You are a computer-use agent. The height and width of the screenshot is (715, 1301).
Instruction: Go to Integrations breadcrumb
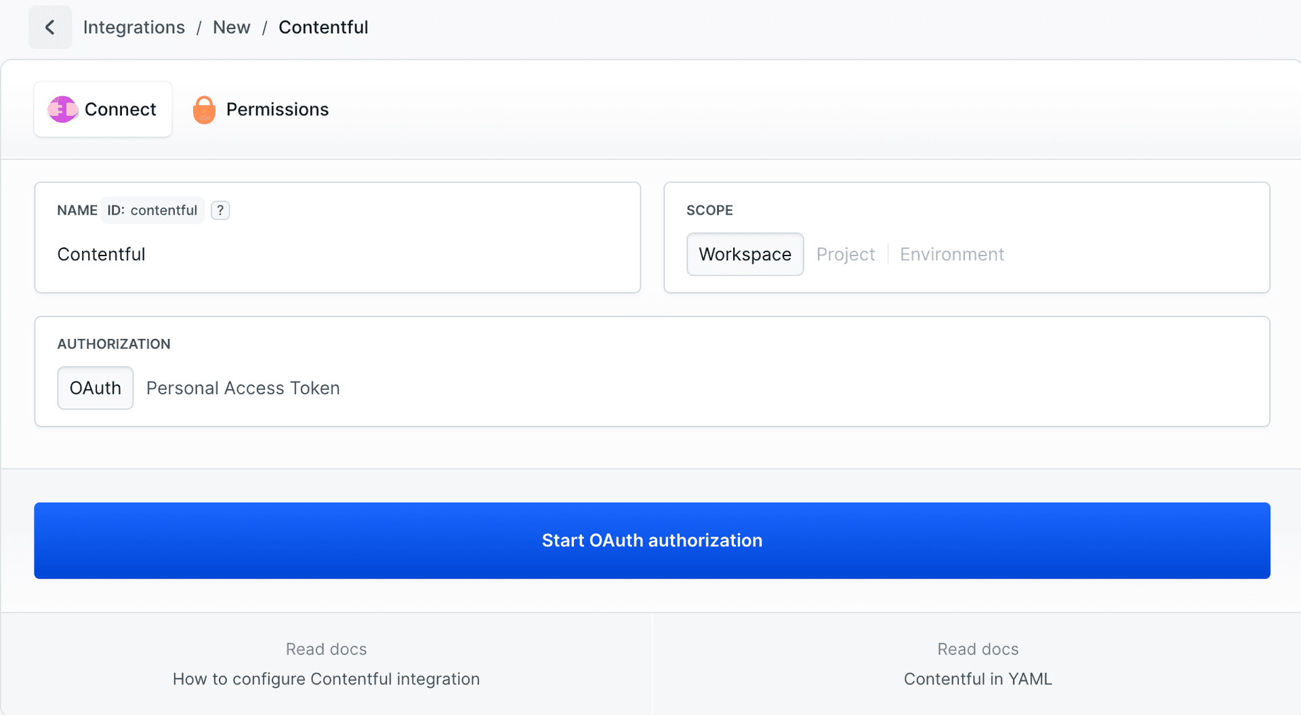[134, 27]
